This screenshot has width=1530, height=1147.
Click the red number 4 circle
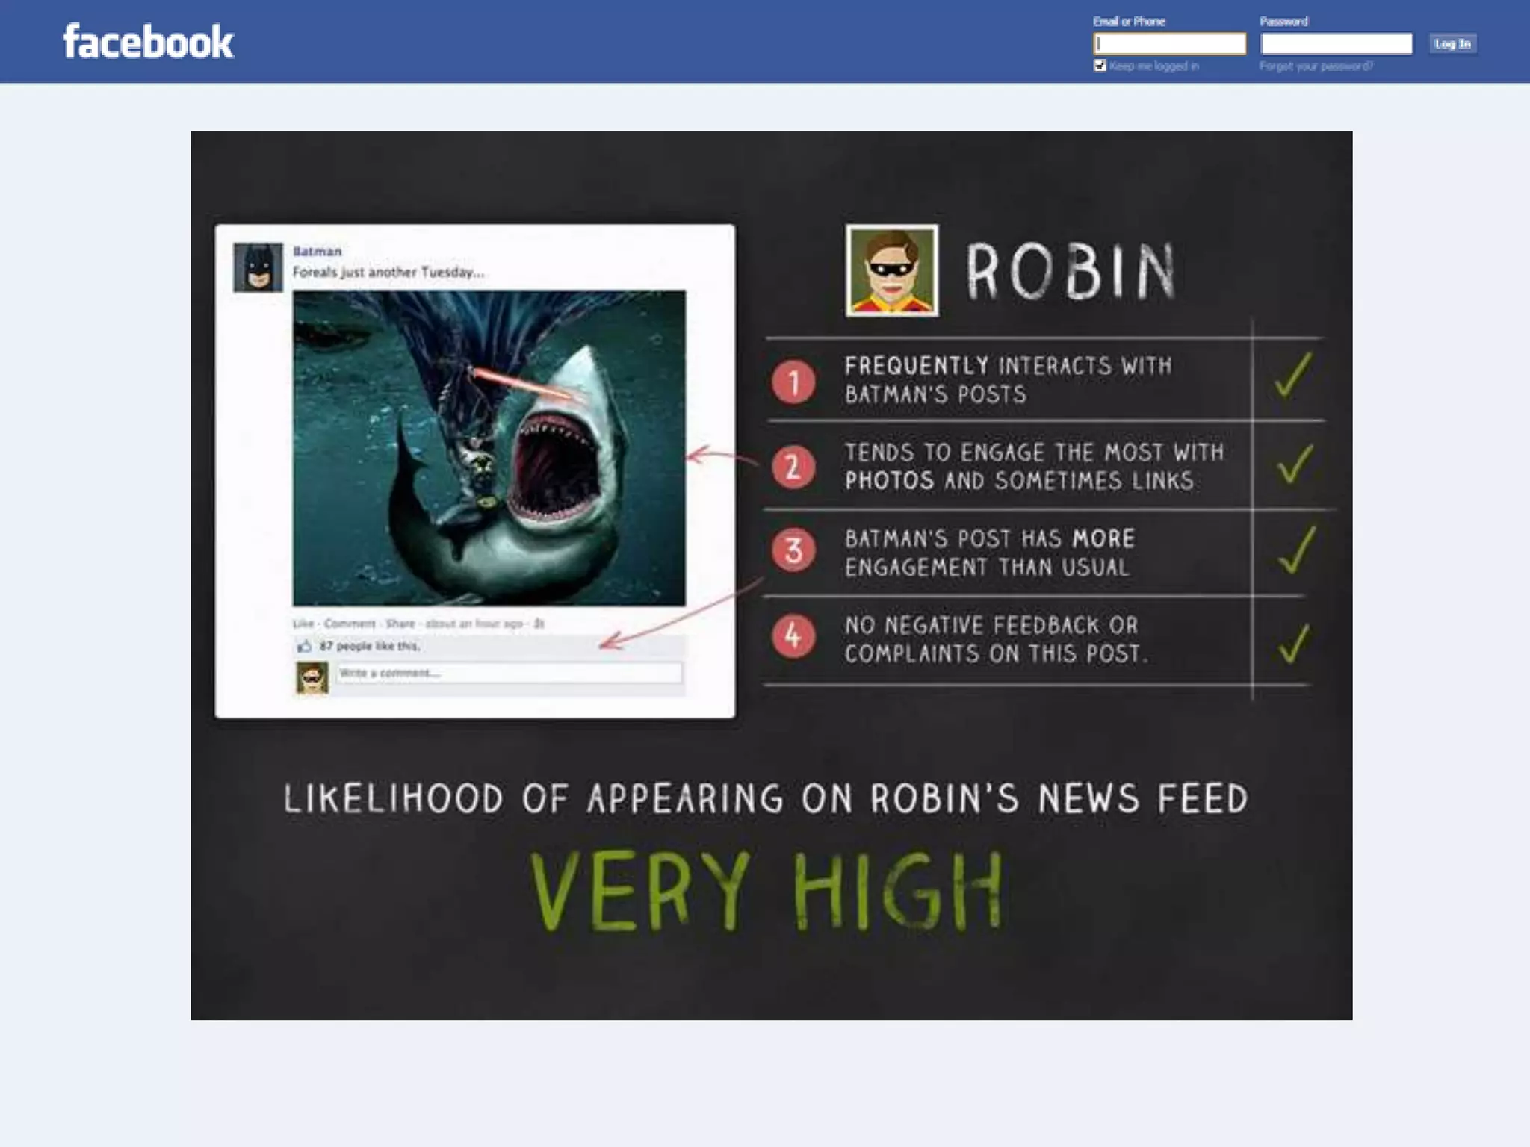pos(793,636)
